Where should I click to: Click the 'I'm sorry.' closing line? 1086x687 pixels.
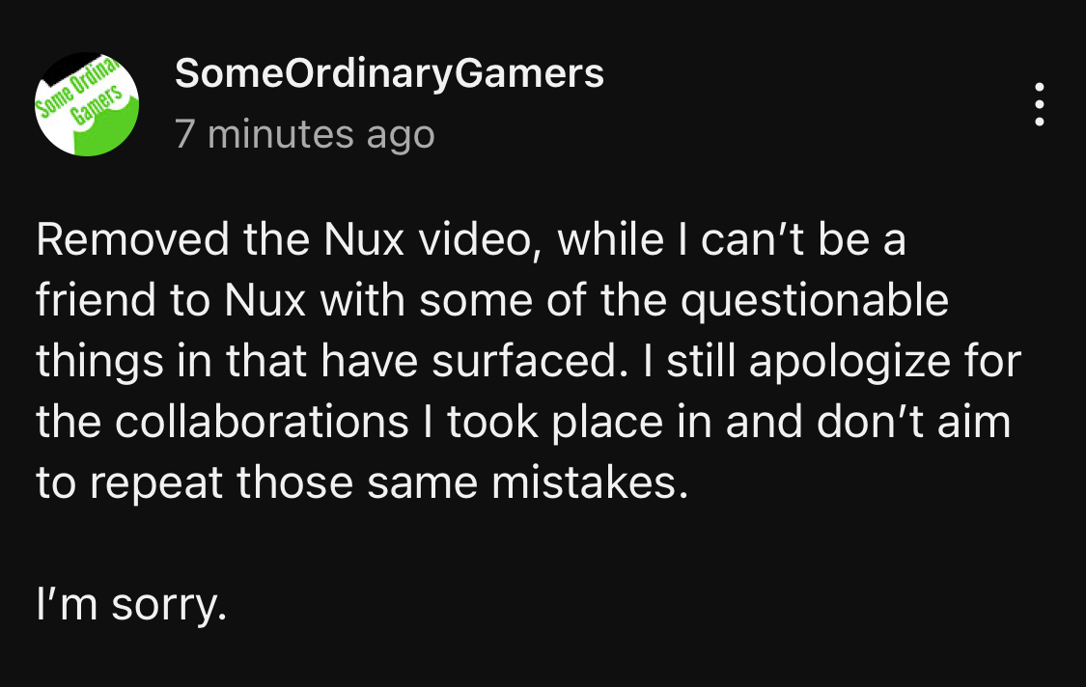(131, 605)
